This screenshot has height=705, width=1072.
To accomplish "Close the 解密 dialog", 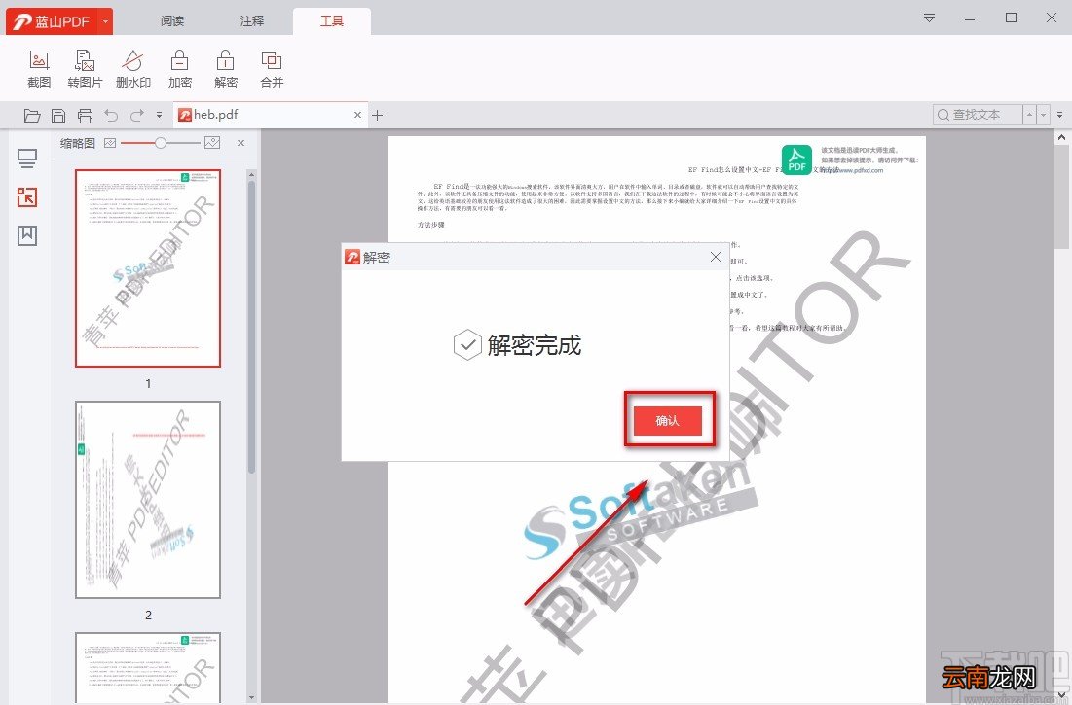I will point(715,257).
